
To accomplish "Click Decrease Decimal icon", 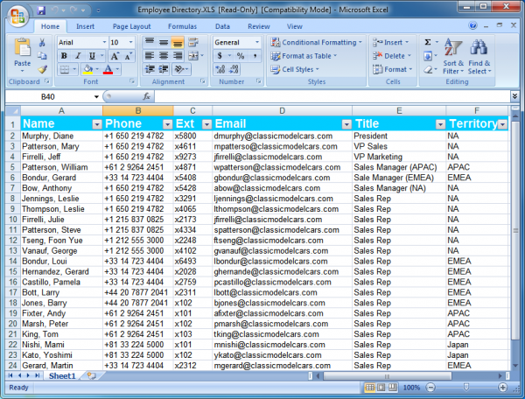I will click(x=234, y=69).
